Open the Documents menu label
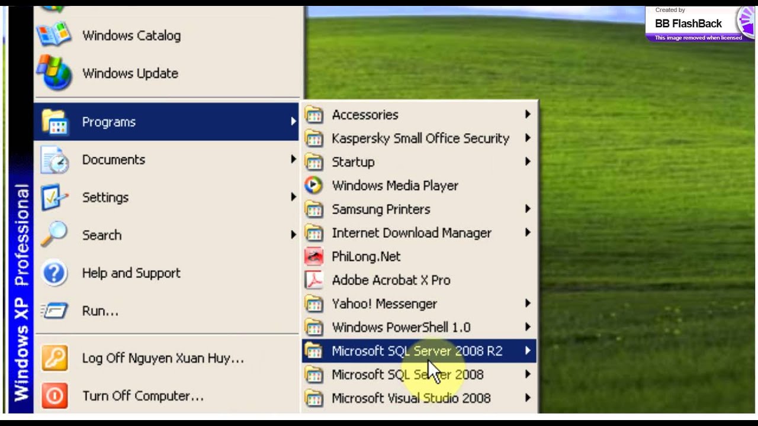Screen dimensions: 758x426 pyautogui.click(x=114, y=160)
